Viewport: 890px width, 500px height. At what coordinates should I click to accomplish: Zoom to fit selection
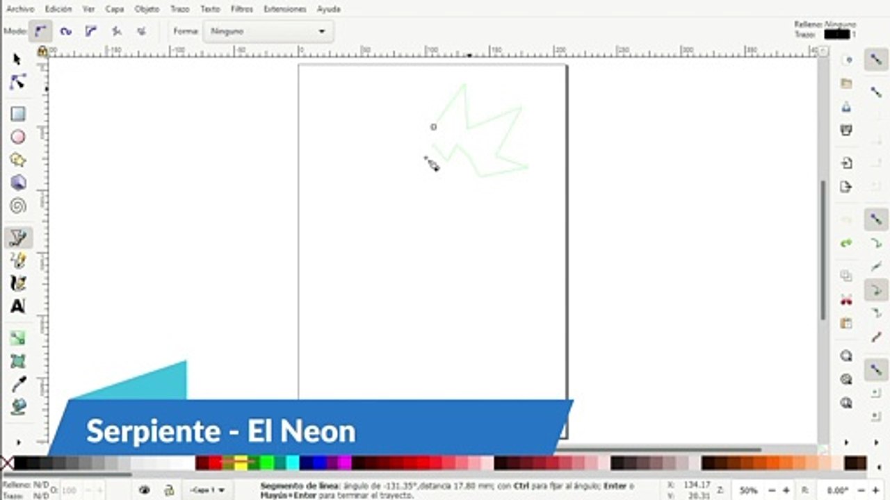[846, 356]
